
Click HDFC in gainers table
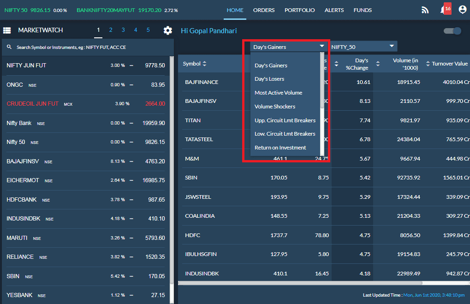click(192, 235)
